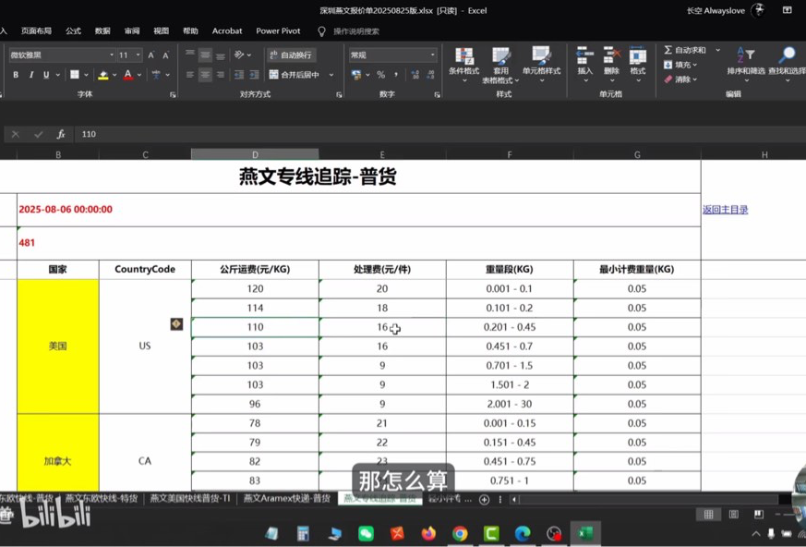The image size is (806, 547).
Task: Toggle the 自动换行 wrap text button
Action: coord(291,55)
